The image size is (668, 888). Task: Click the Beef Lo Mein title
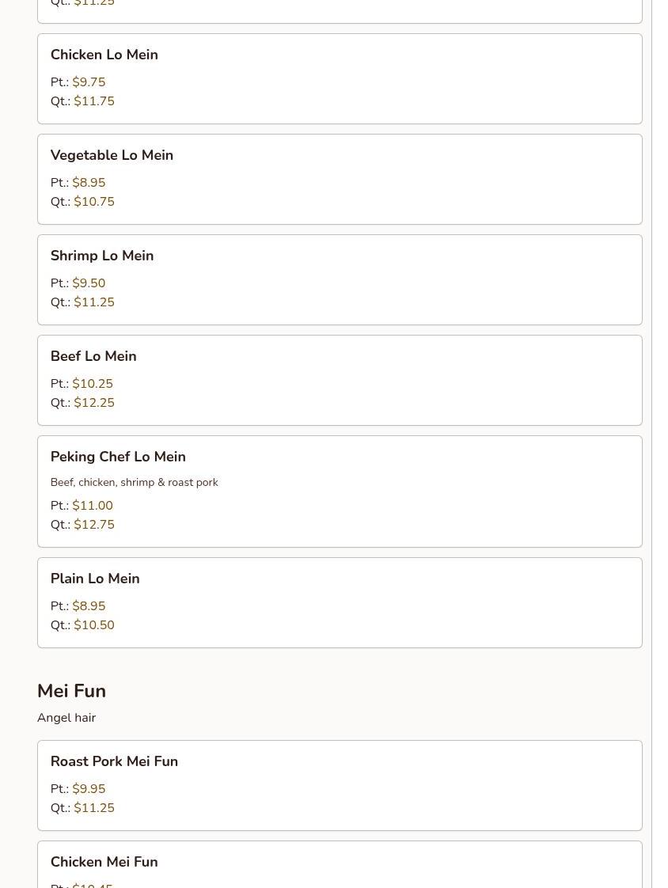tap(93, 356)
